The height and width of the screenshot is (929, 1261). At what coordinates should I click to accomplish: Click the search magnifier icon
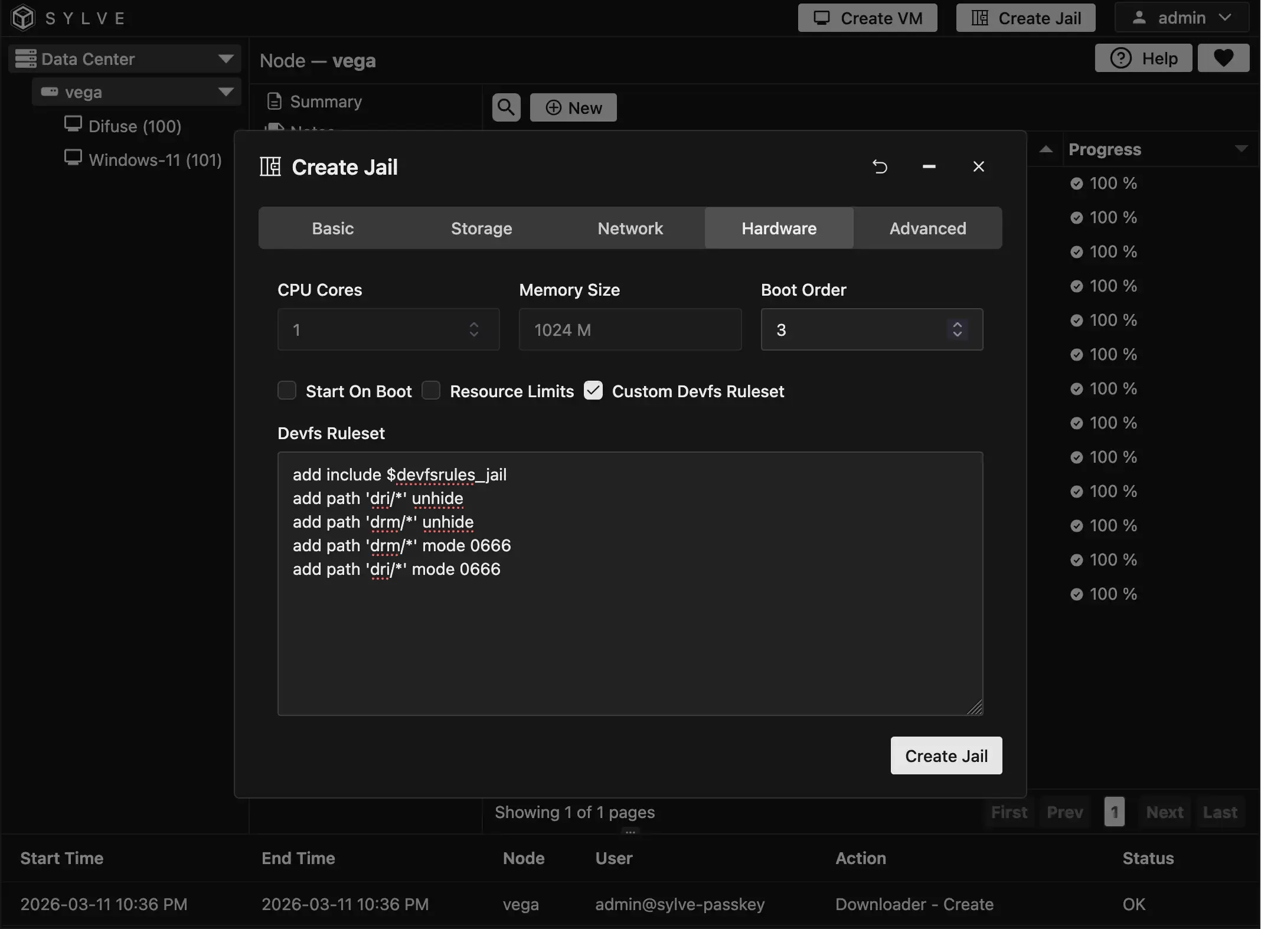506,107
